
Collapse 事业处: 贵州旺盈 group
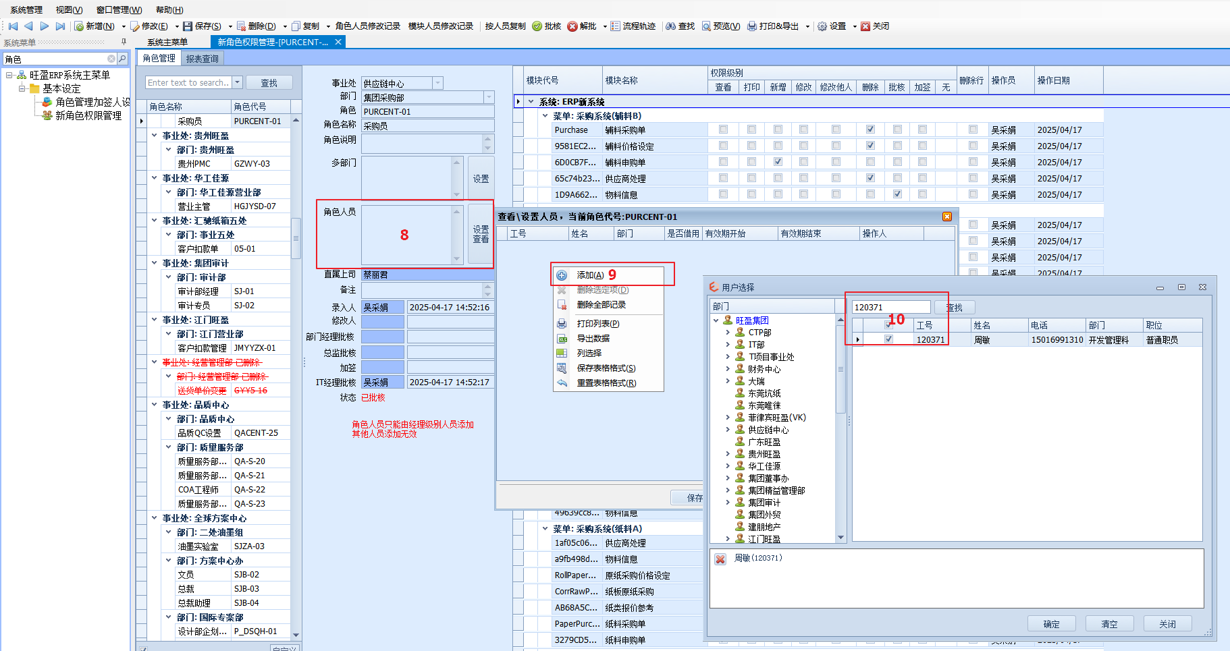155,136
